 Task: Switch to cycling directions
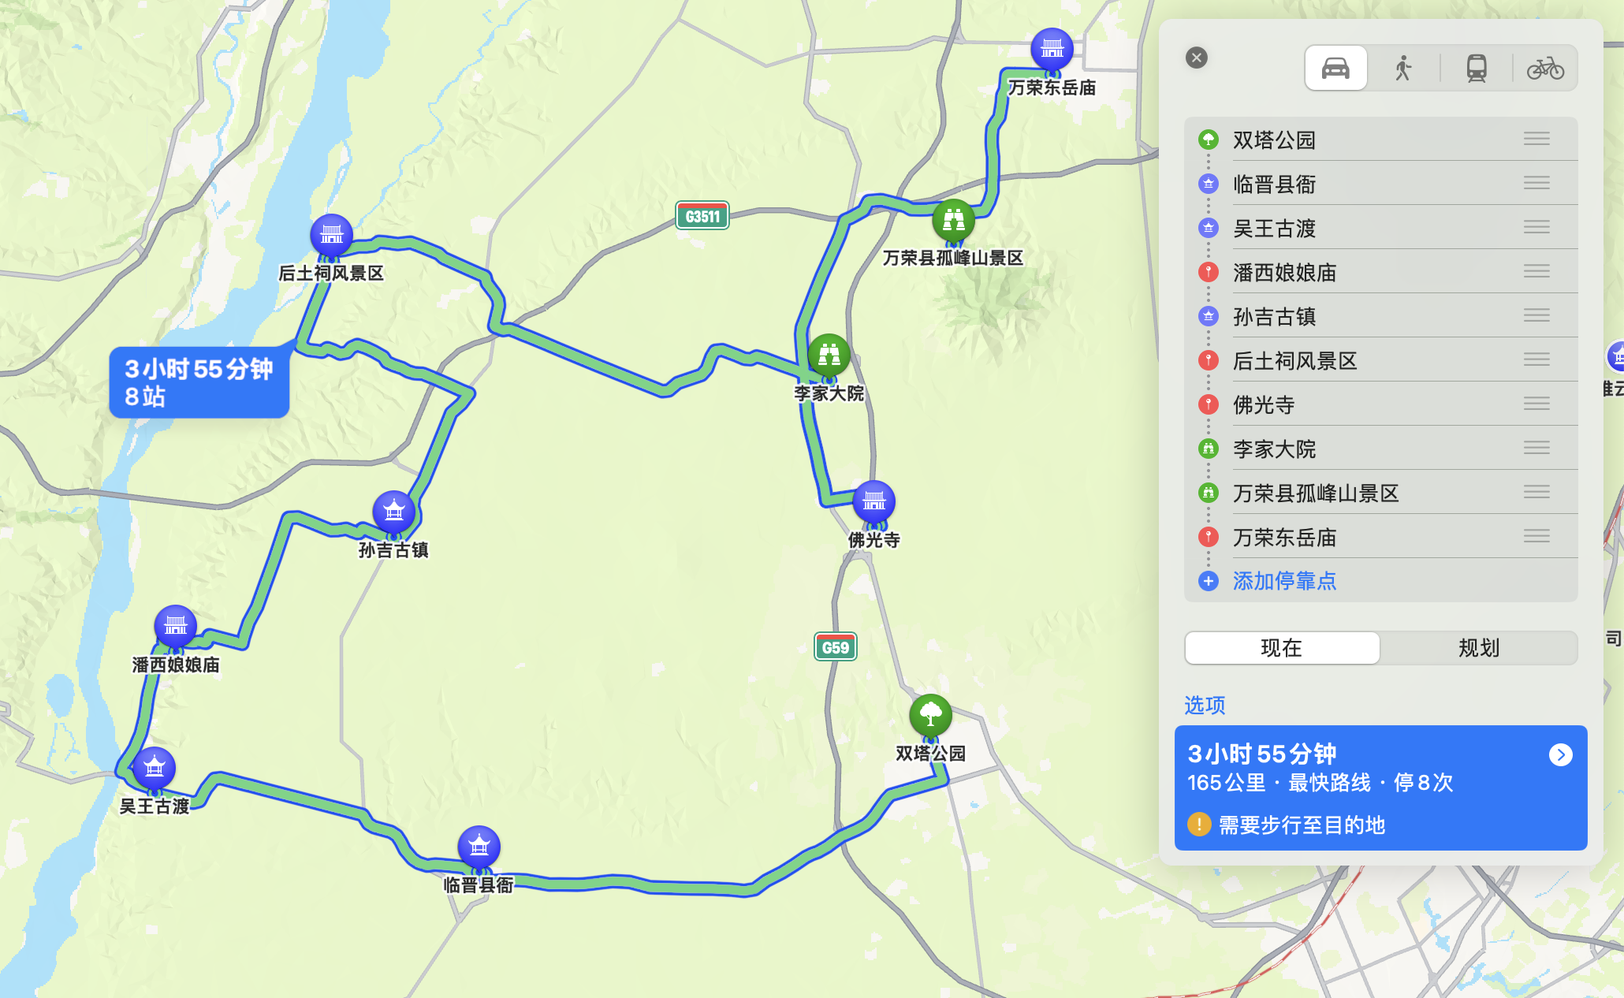pyautogui.click(x=1545, y=69)
